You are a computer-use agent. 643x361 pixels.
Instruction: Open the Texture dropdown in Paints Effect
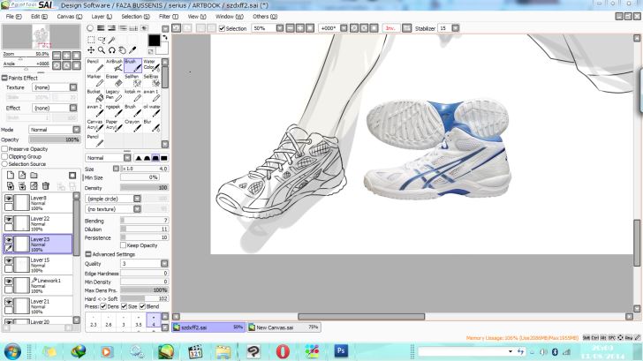(x=73, y=87)
